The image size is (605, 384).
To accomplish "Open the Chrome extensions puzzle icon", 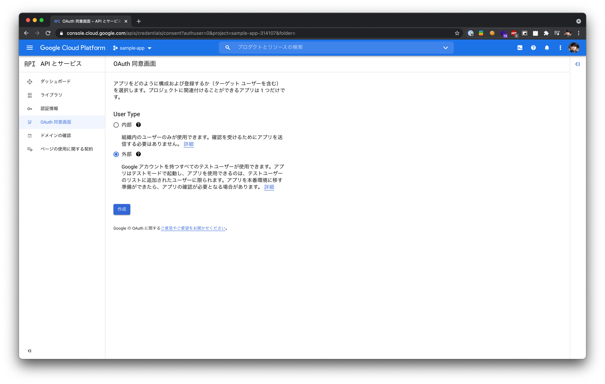I will tap(546, 33).
